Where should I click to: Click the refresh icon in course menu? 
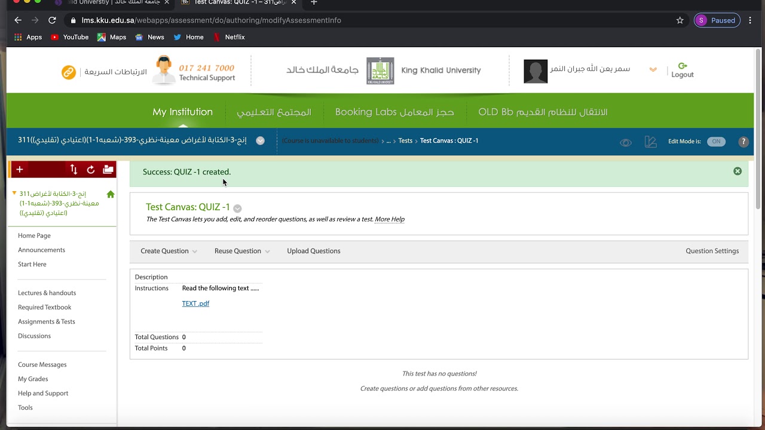[91, 170]
